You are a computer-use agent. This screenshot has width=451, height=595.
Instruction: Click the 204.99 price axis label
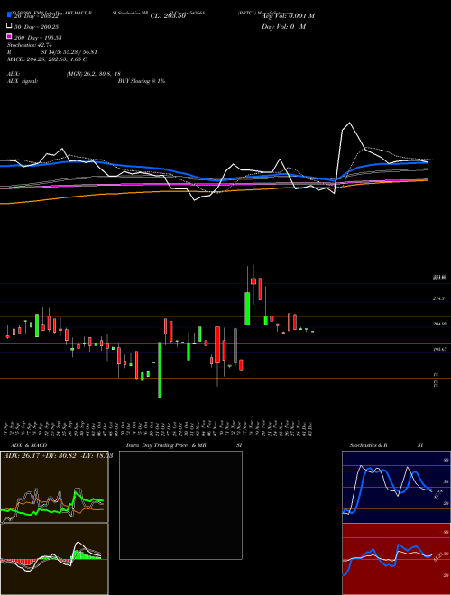click(x=439, y=324)
